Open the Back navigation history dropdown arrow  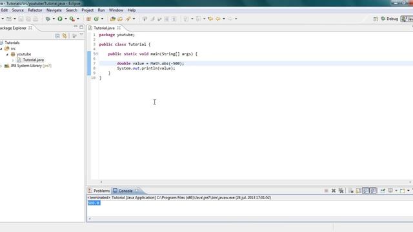[224, 19]
